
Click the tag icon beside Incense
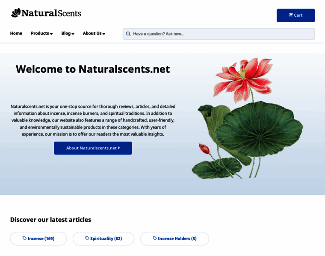[x=24, y=238]
